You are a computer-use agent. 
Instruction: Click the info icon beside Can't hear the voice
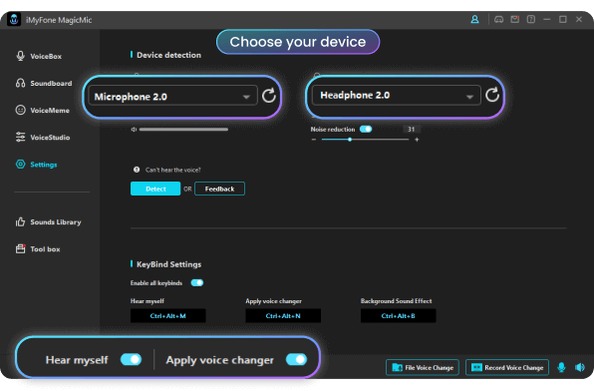point(137,170)
